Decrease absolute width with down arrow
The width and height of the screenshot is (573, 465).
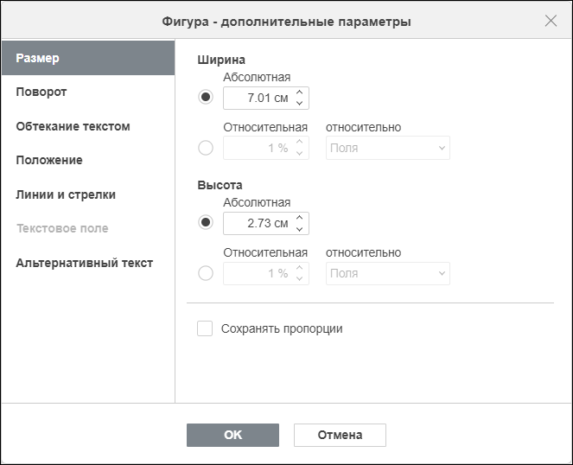tap(300, 104)
